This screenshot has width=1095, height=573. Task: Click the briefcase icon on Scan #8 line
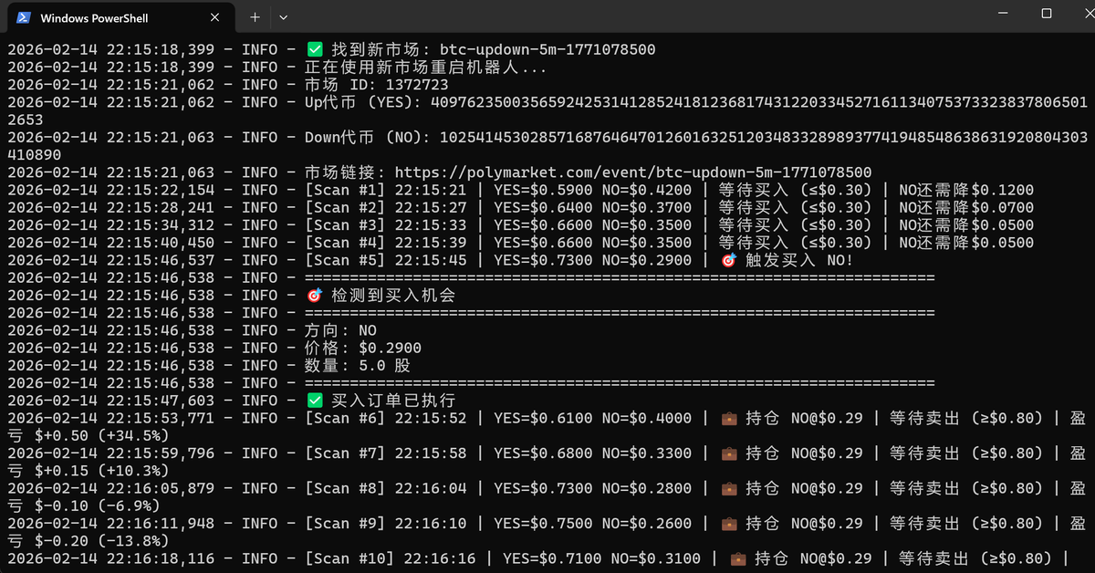tap(728, 488)
